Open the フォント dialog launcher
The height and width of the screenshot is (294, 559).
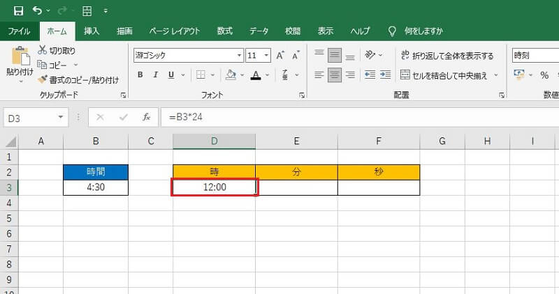point(302,95)
